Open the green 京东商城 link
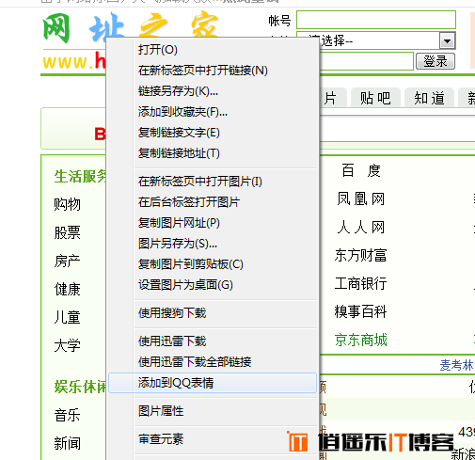Viewport: 475px width, 460px height. tap(361, 340)
